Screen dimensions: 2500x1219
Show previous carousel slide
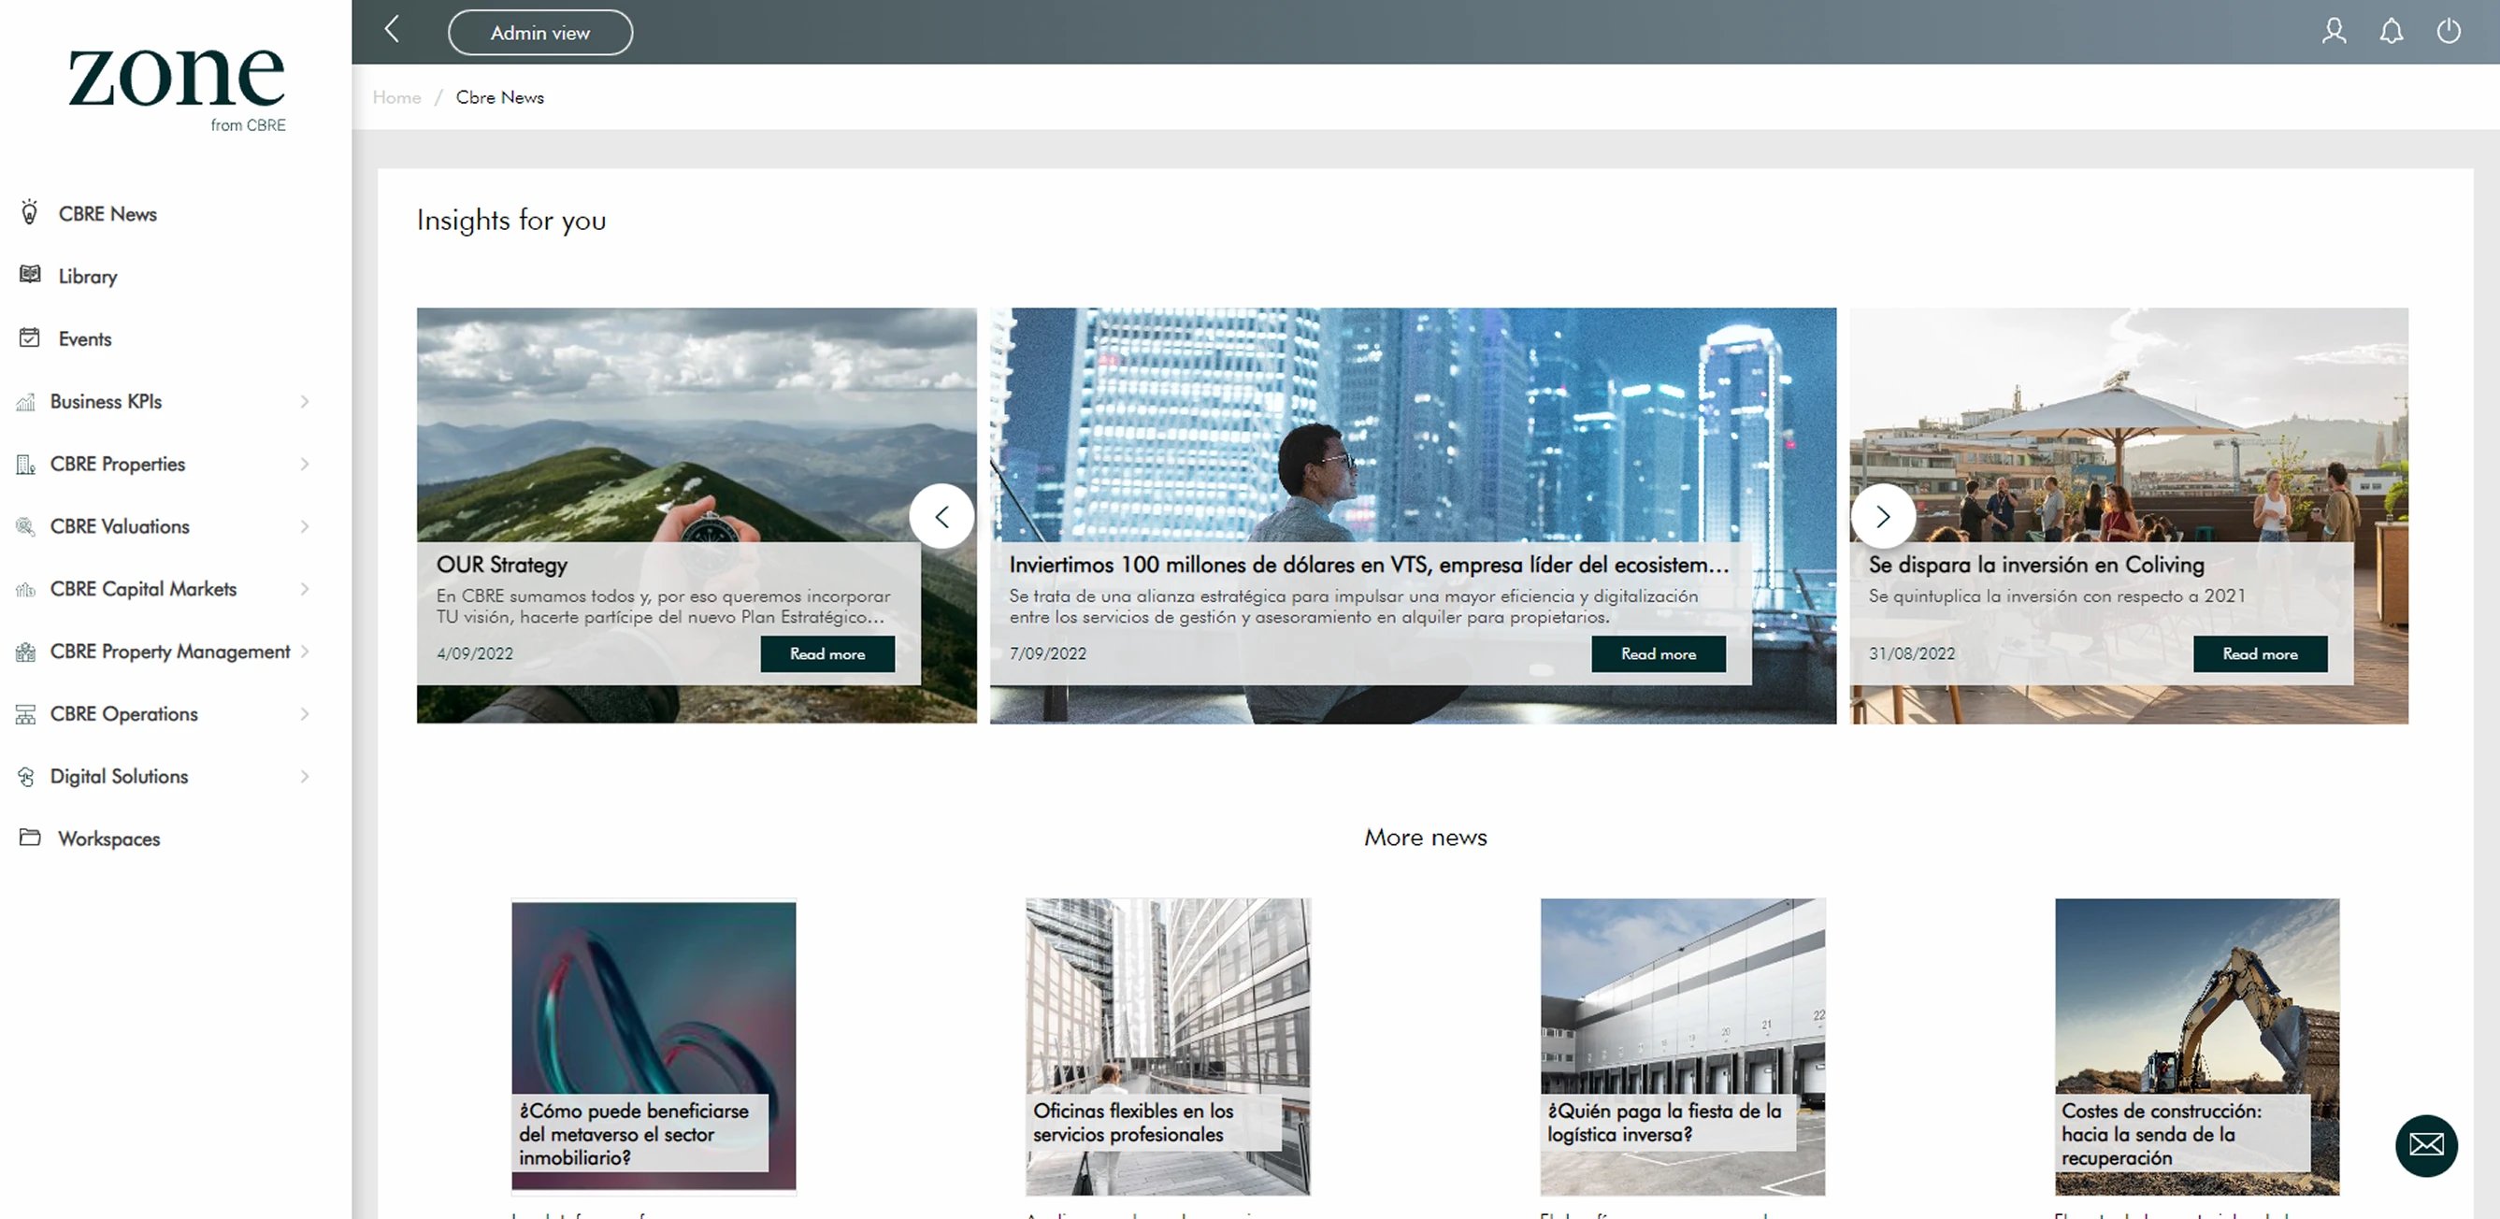point(941,516)
